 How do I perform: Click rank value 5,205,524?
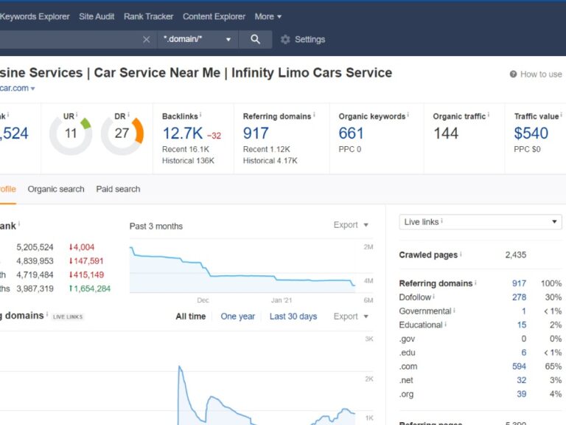click(35, 247)
